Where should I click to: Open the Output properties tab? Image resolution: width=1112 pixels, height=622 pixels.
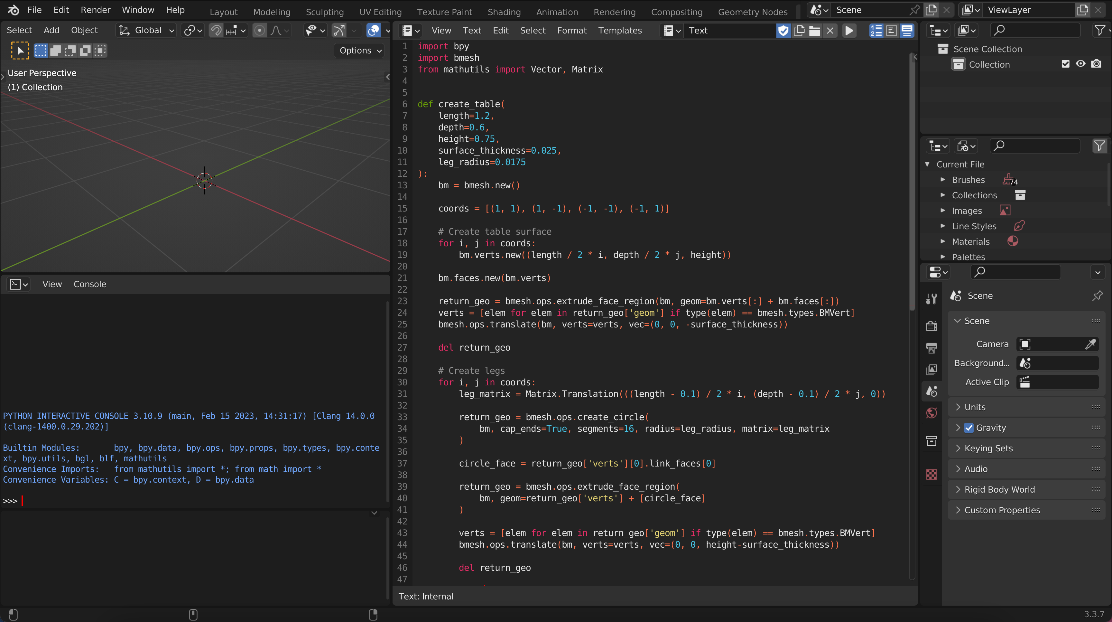pyautogui.click(x=931, y=348)
